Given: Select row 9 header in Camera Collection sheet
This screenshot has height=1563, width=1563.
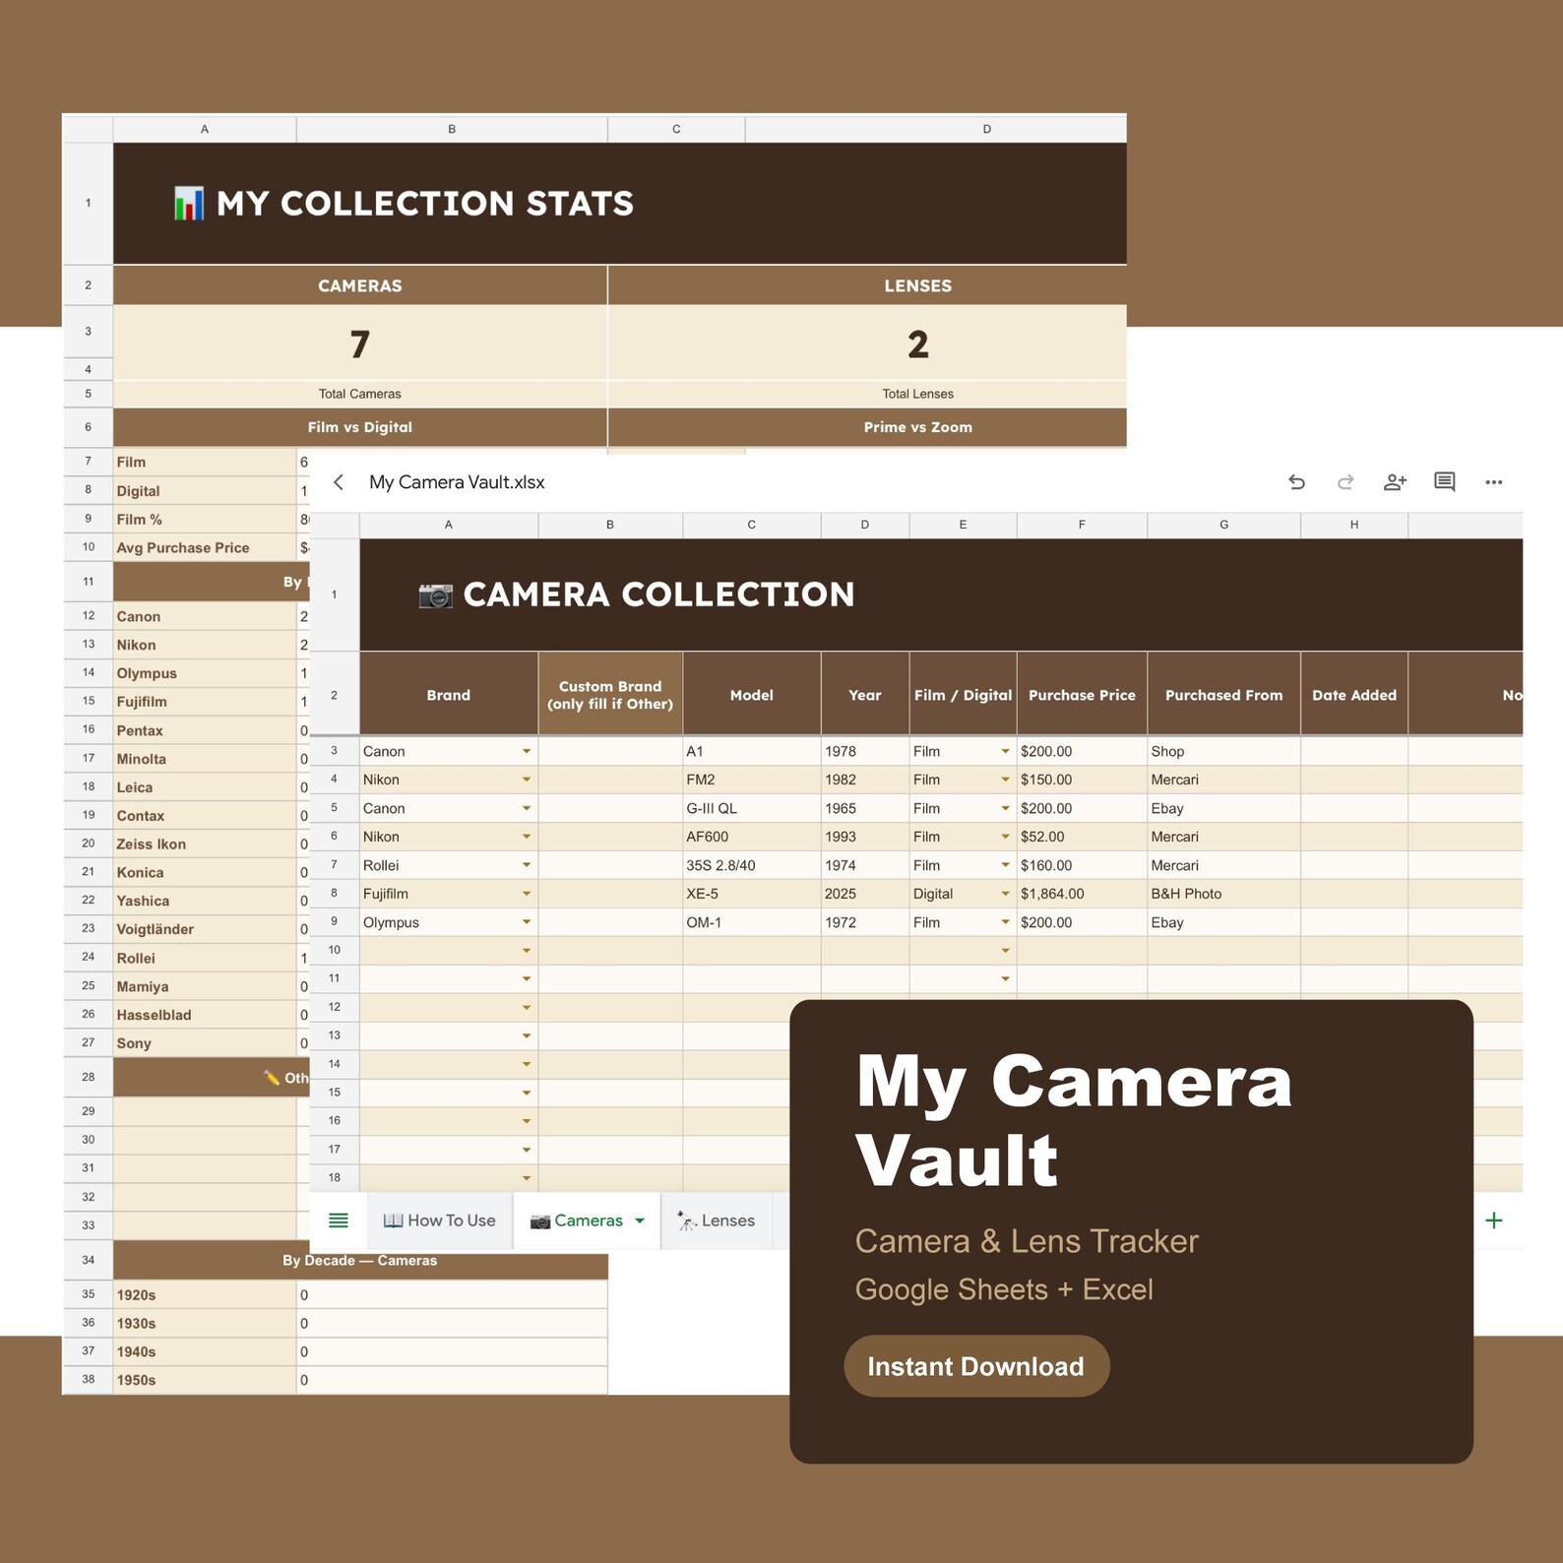Looking at the screenshot, I should (x=335, y=922).
